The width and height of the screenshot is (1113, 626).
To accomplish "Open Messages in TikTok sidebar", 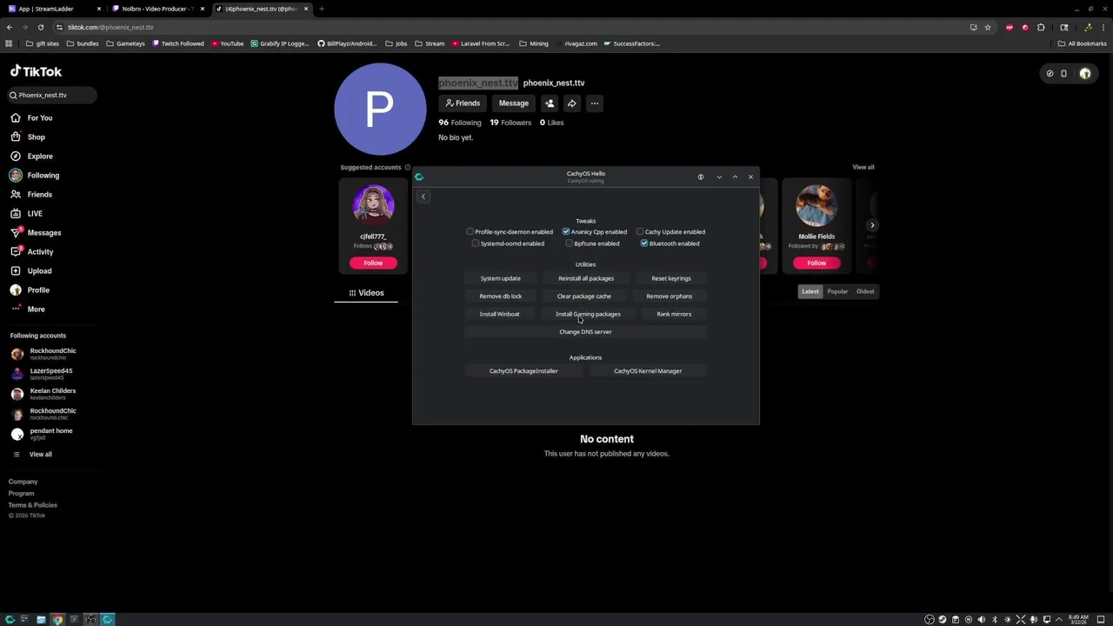I will (x=36, y=232).
